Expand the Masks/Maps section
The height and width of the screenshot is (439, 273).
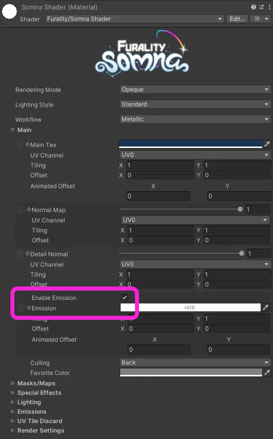tap(12, 383)
